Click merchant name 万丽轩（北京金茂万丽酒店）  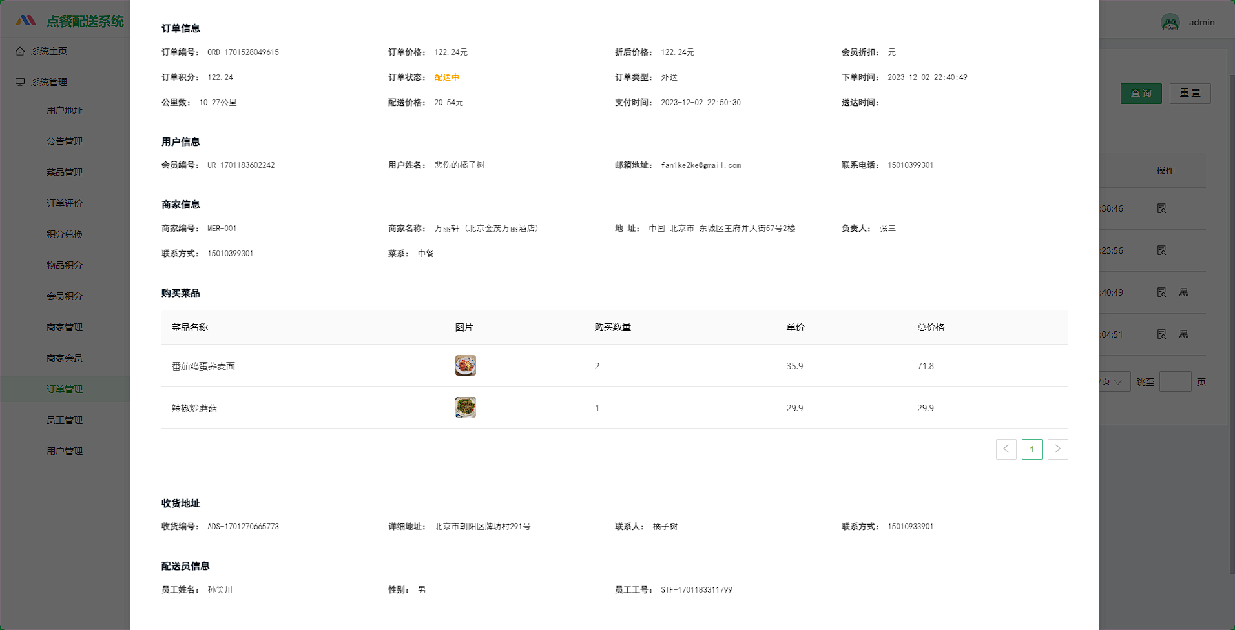click(488, 229)
